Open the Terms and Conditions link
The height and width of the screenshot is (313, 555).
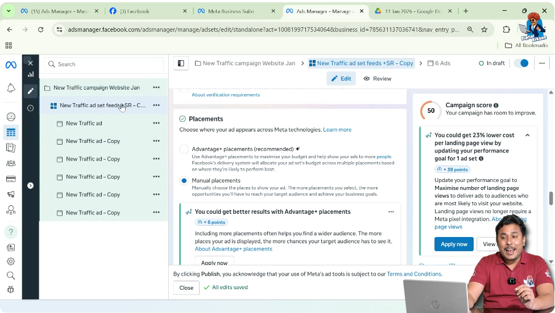pyautogui.click(x=413, y=274)
